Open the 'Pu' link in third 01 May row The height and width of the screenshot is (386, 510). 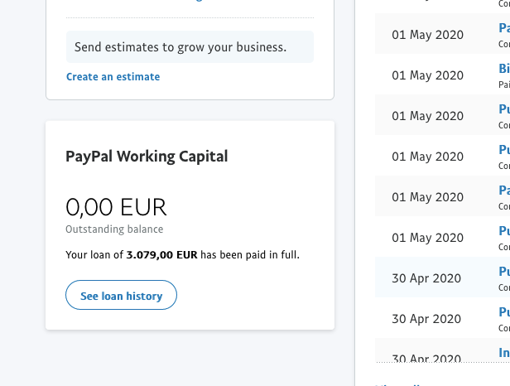tap(504, 109)
